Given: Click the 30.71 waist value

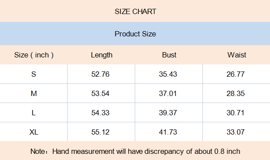Looking at the screenshot, I should 235,113.
